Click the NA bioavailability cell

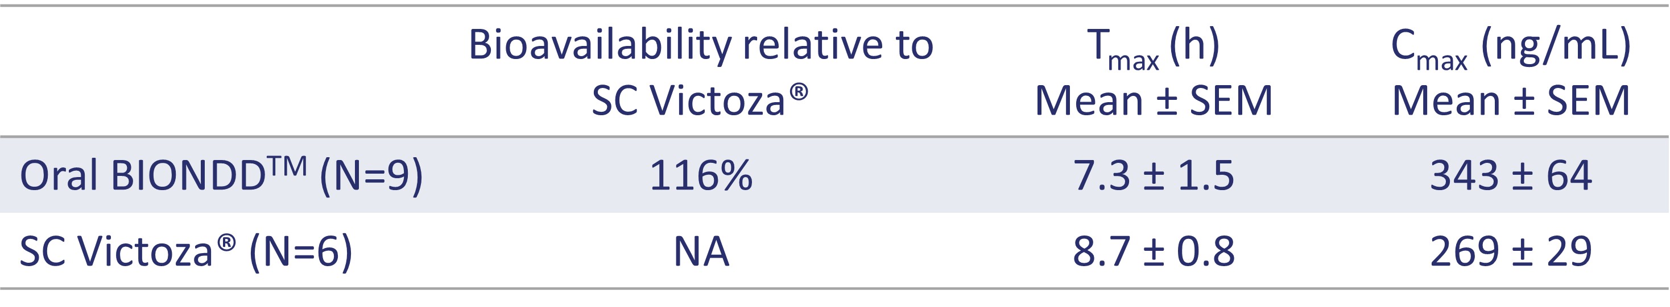tap(701, 251)
